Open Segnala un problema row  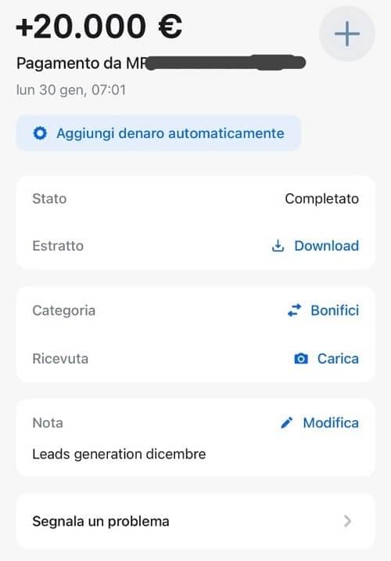(x=195, y=521)
